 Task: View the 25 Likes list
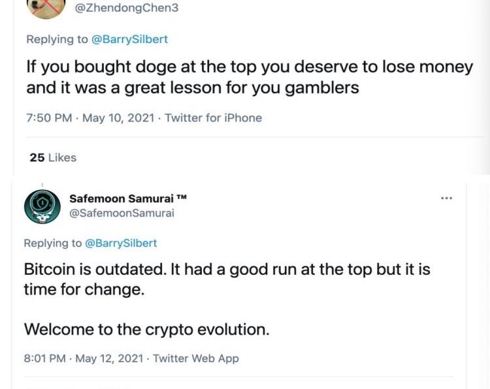pyautogui.click(x=53, y=157)
